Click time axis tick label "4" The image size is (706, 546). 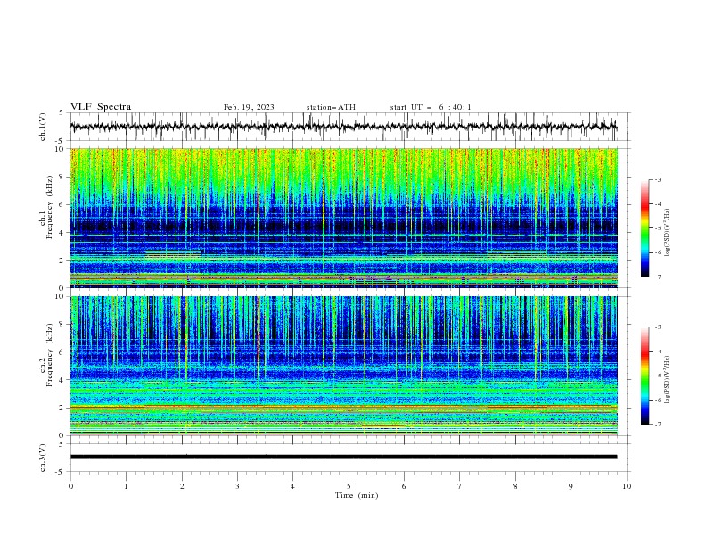tap(292, 486)
